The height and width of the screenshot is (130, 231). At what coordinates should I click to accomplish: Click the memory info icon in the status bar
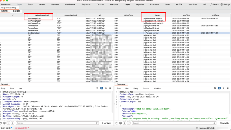[197, 128]
